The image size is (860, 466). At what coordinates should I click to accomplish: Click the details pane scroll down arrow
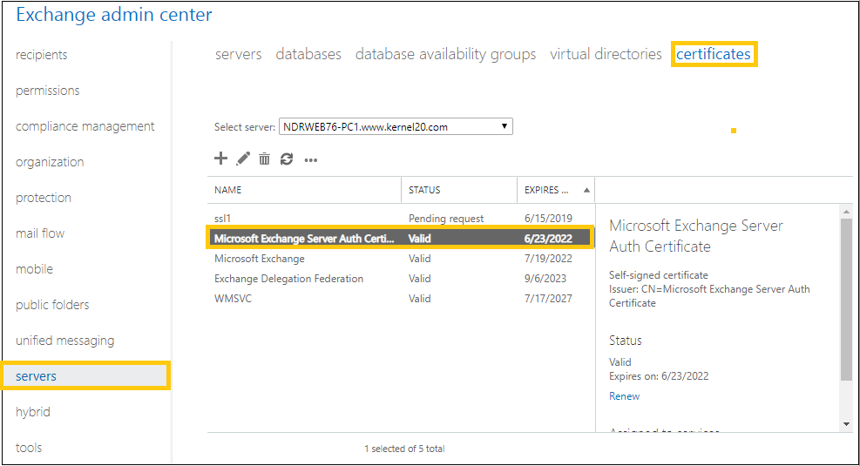pos(846,424)
